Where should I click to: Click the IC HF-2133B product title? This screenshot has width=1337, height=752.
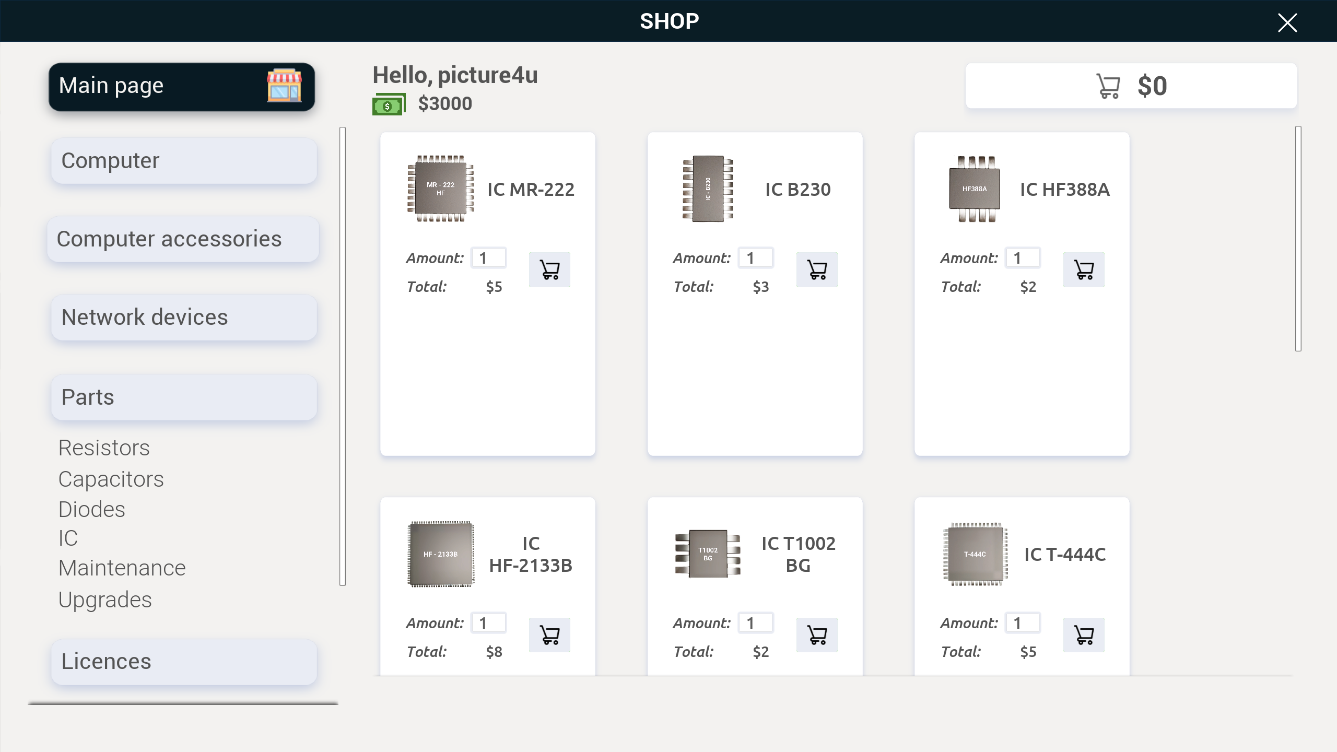[531, 555]
